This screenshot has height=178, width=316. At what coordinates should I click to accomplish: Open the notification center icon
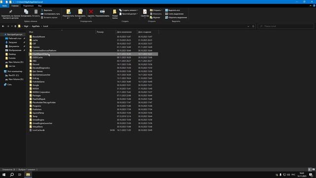[311, 175]
